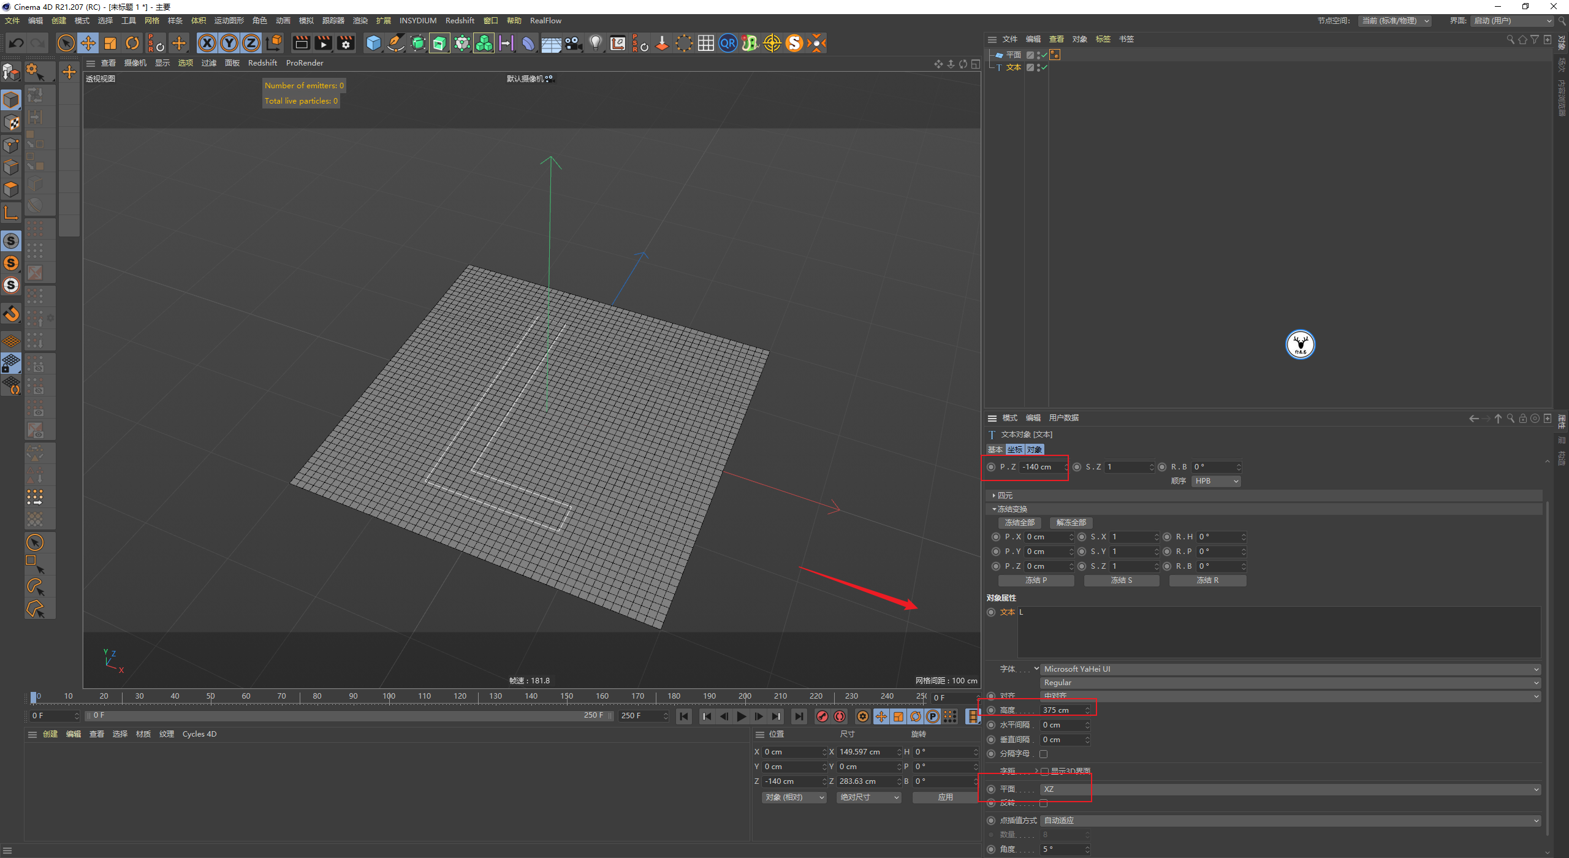Switch to the 基本 attribute tab
Image resolution: width=1569 pixels, height=858 pixels.
pos(995,449)
